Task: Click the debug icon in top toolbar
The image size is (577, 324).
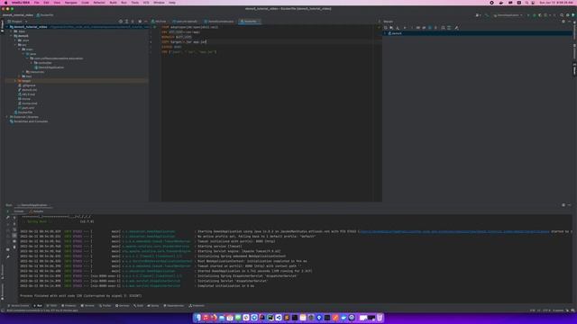Action: point(535,15)
